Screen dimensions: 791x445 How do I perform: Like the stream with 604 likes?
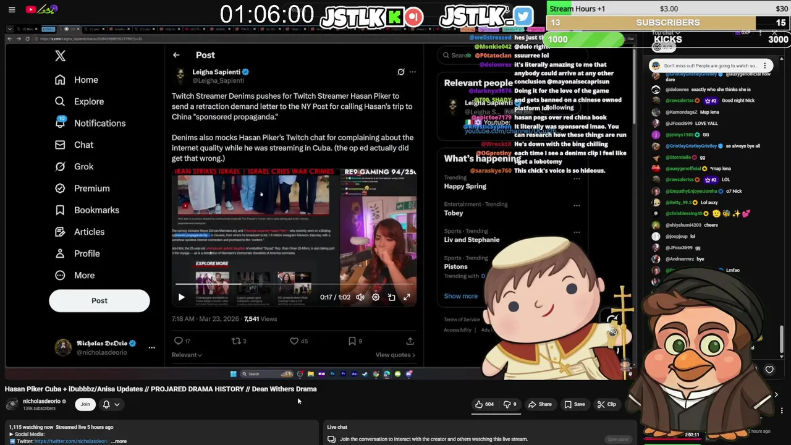click(x=484, y=404)
